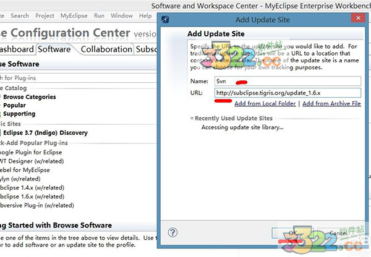
Task: Click Subversive Plug-in (w/related) entry
Action: (x=37, y=206)
